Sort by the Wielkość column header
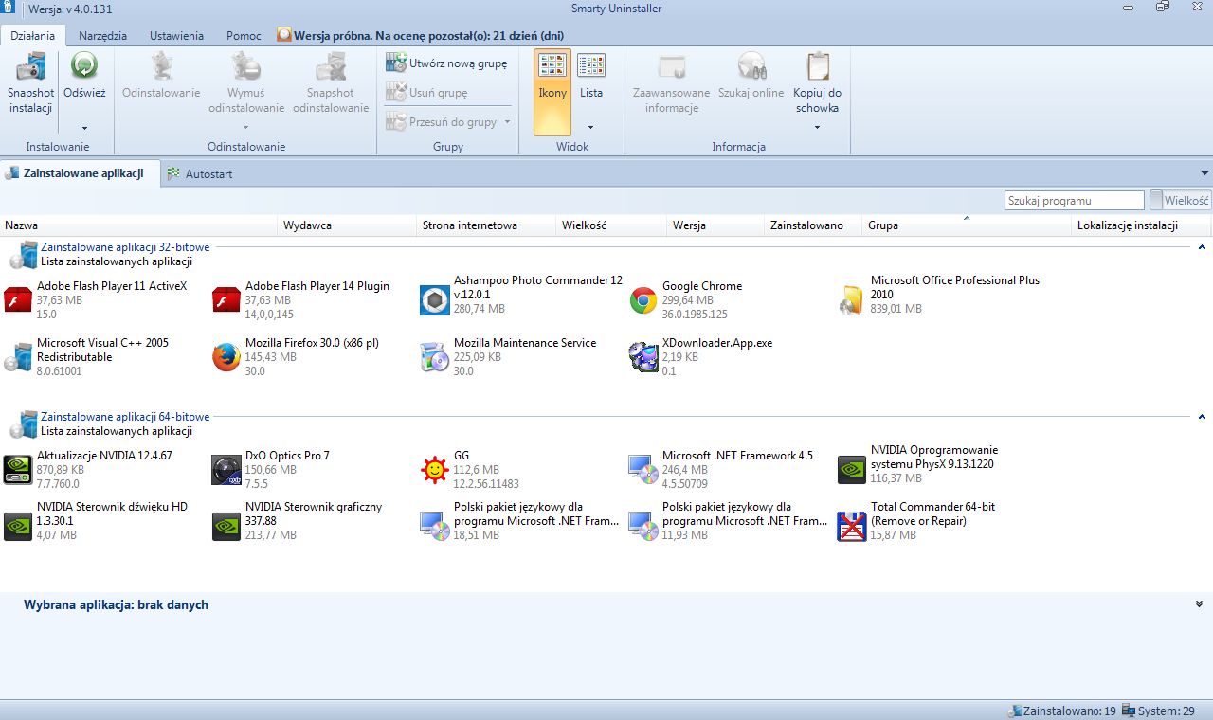Image resolution: width=1213 pixels, height=720 pixels. click(x=612, y=225)
